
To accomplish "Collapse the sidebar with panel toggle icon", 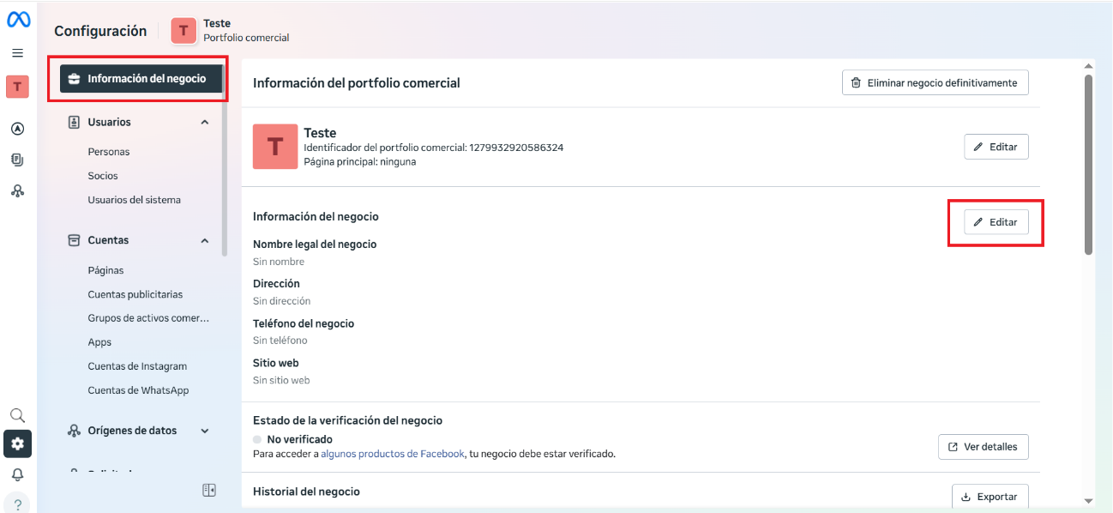I will [x=209, y=490].
